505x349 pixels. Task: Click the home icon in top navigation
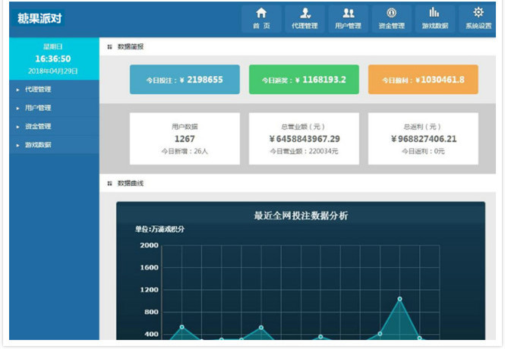[x=261, y=14]
